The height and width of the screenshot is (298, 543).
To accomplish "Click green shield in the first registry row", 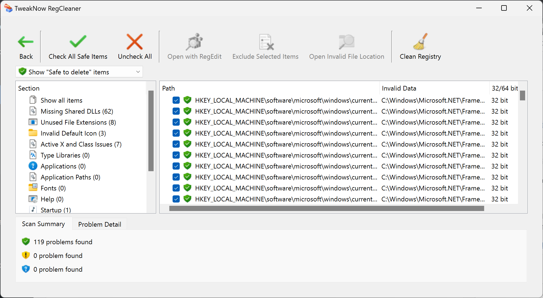I will pyautogui.click(x=187, y=100).
